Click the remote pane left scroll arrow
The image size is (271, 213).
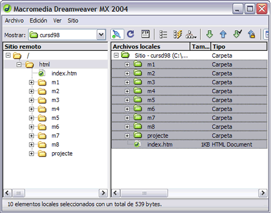click(8, 193)
